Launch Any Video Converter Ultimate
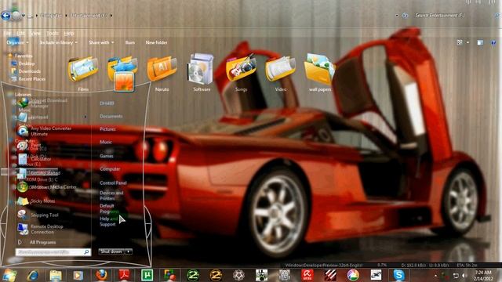The height and width of the screenshot is (282, 502). [x=46, y=131]
